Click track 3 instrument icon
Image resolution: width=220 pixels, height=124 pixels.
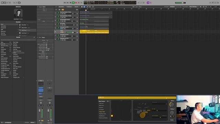pyautogui.click(x=58, y=20)
